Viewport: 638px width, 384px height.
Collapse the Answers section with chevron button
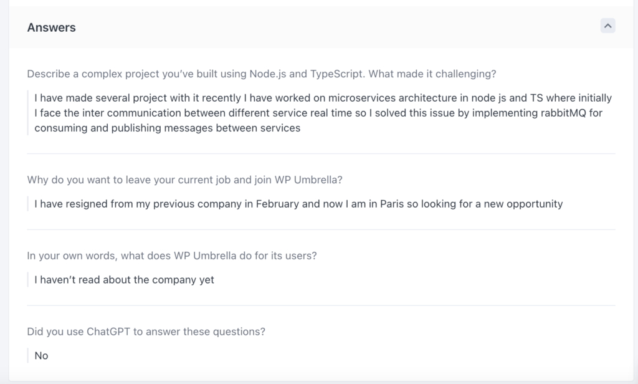607,26
